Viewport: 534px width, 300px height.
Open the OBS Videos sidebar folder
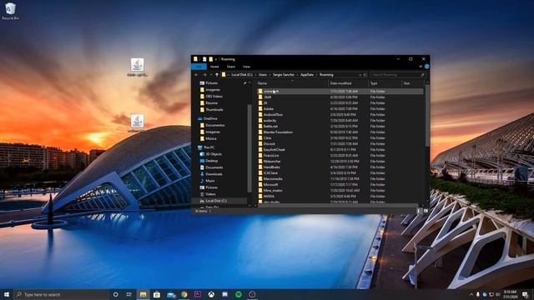click(x=214, y=97)
